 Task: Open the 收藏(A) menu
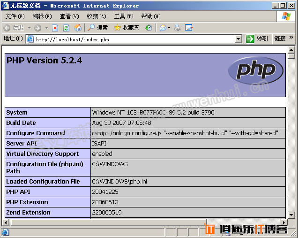pos(97,16)
